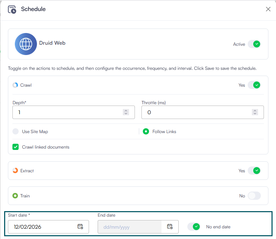276x239 pixels.
Task: Click the Druid Web globe icon
Action: click(x=26, y=44)
